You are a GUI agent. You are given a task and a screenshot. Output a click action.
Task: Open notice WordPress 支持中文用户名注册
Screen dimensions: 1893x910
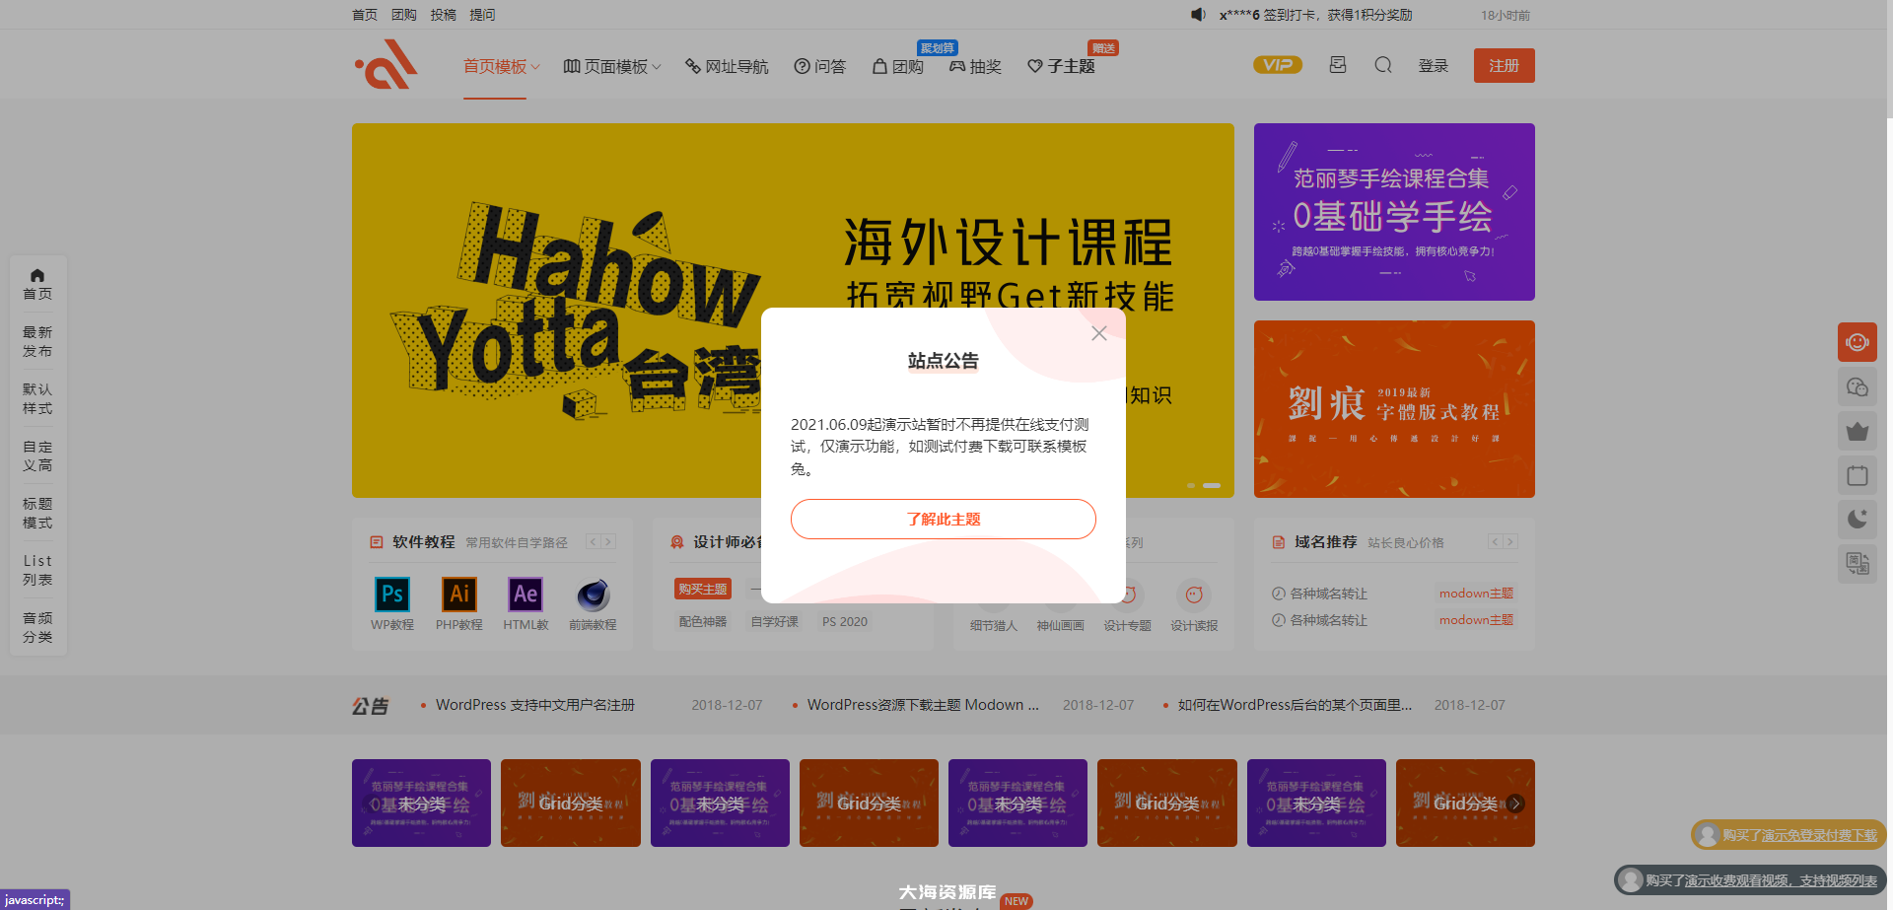(x=535, y=705)
